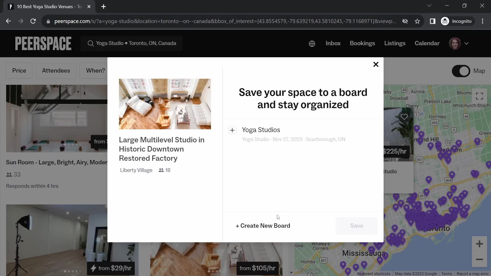This screenshot has height=276, width=491.
Task: Enable the Yoga Studios board selection
Action: click(x=232, y=130)
